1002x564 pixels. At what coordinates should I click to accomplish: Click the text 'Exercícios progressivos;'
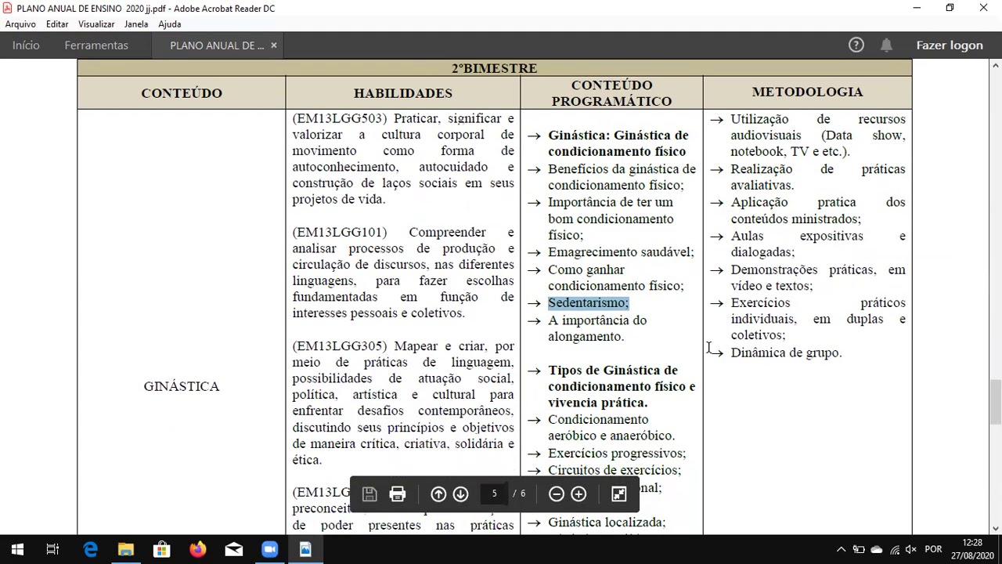coord(617,454)
